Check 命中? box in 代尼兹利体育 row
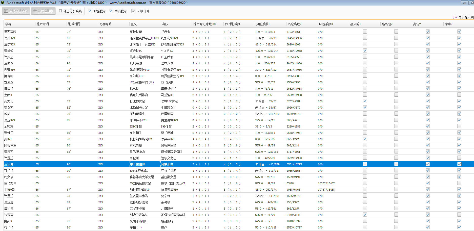The image size is (474, 231). tap(459, 95)
